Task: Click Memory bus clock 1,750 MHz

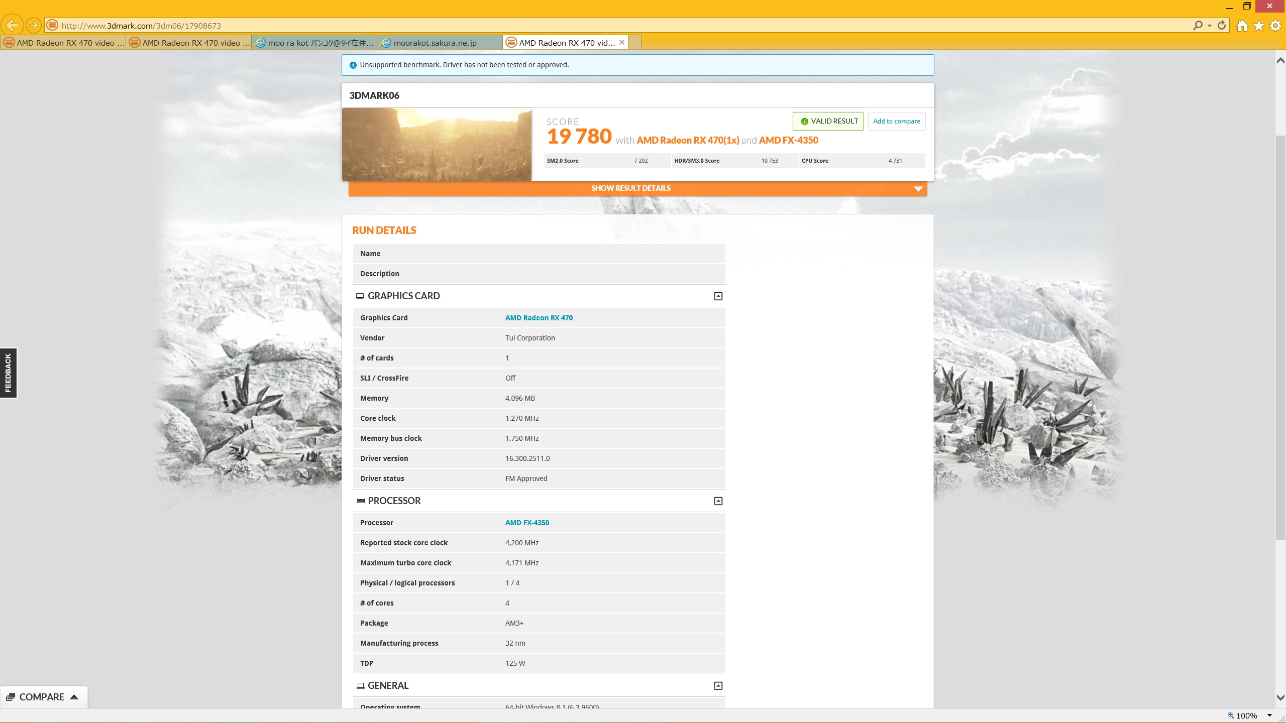Action: 522,438
